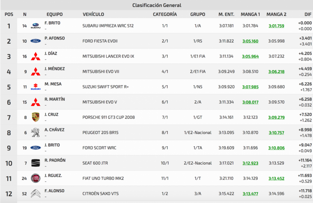Click the Fiat logo beside J. Rguez.
Image resolution: width=313 pixels, height=203 pixels.
click(35, 178)
